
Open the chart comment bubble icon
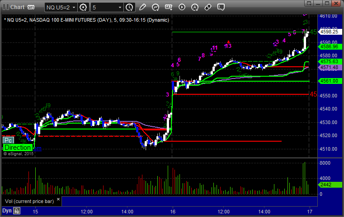pyautogui.click(x=221, y=7)
